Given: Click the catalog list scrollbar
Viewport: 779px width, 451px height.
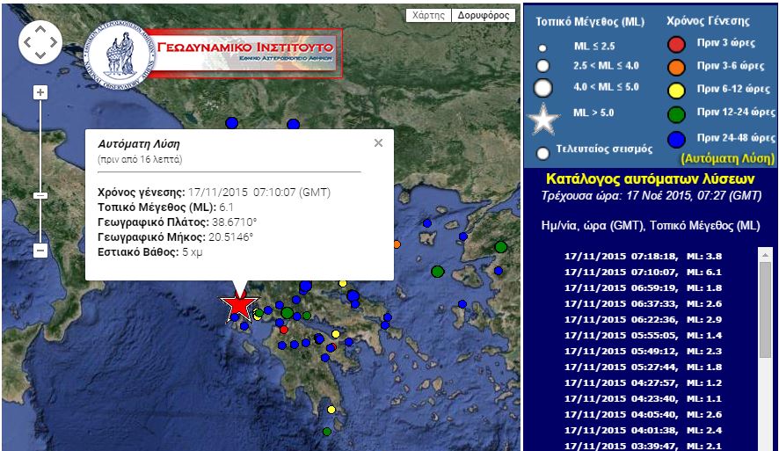Looking at the screenshot, I should [764, 308].
